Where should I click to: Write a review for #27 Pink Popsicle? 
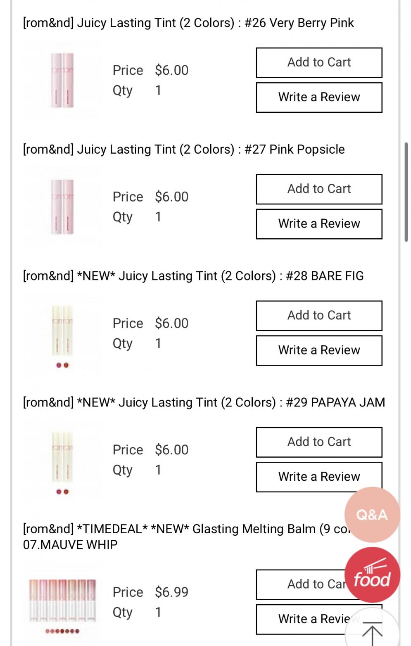pyautogui.click(x=319, y=224)
